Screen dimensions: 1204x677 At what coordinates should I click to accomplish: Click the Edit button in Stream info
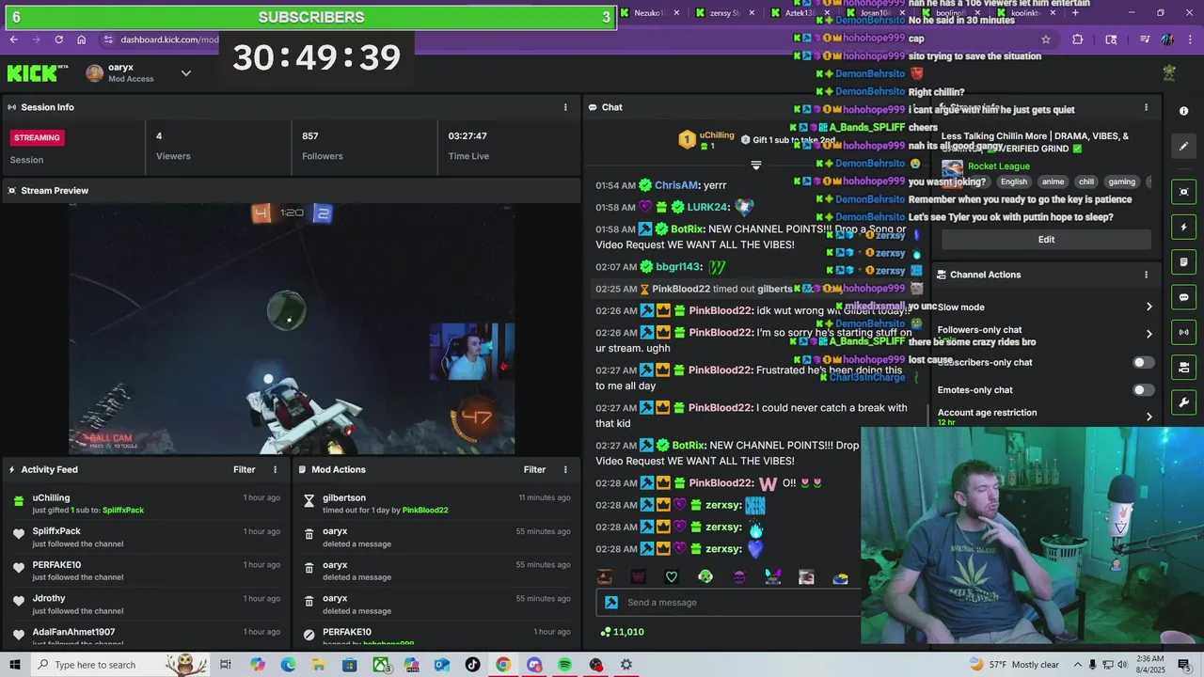pyautogui.click(x=1046, y=240)
